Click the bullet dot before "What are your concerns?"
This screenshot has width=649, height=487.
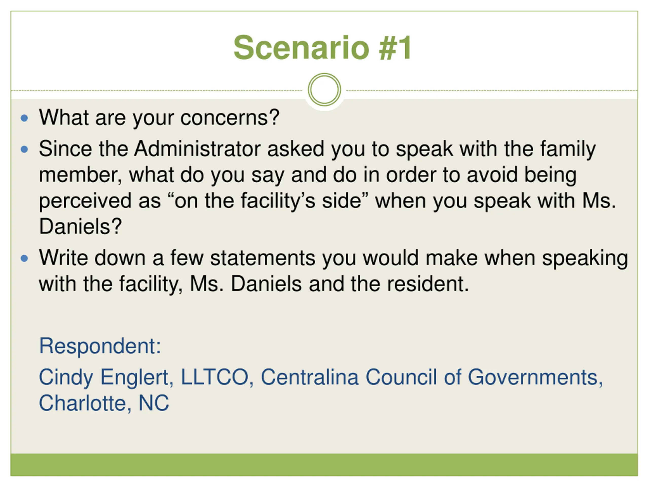[x=25, y=118]
